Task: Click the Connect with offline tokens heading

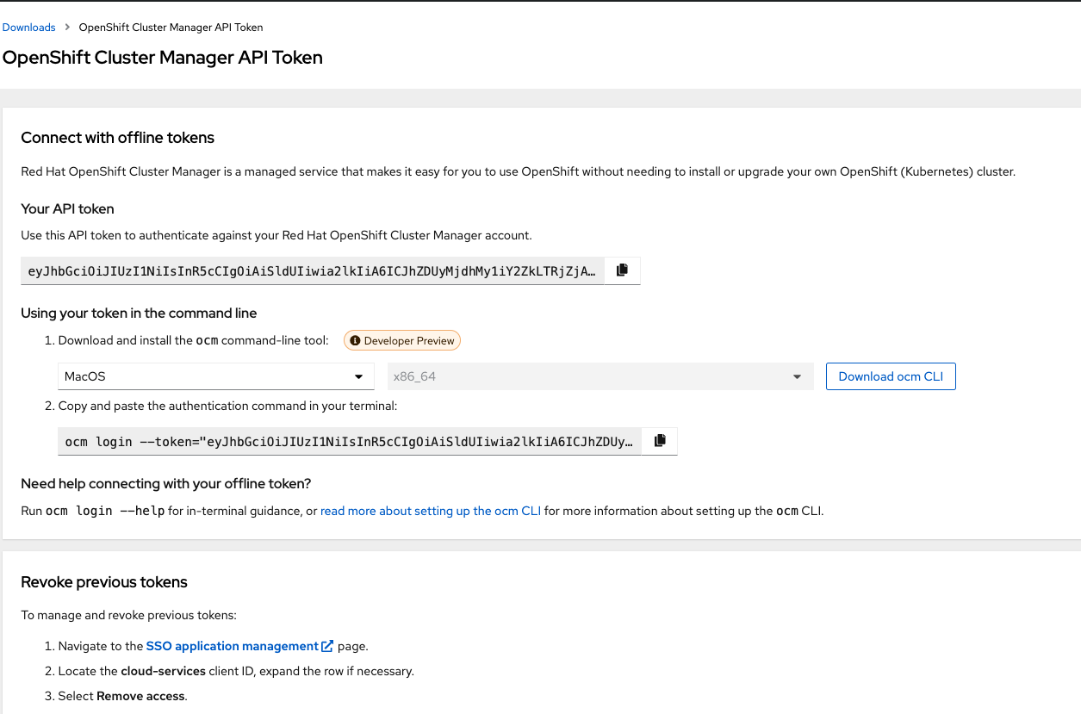Action: tap(117, 138)
